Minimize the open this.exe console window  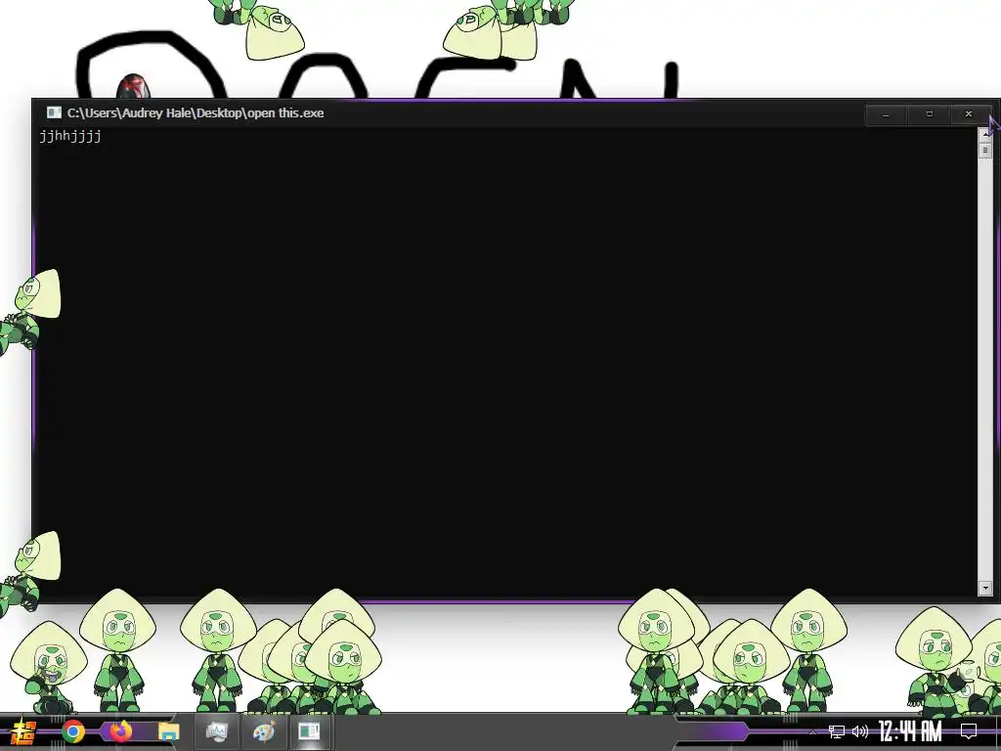pyautogui.click(x=886, y=114)
